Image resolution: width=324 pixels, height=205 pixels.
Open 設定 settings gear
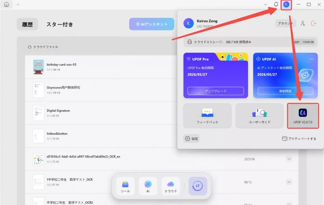[191, 139]
